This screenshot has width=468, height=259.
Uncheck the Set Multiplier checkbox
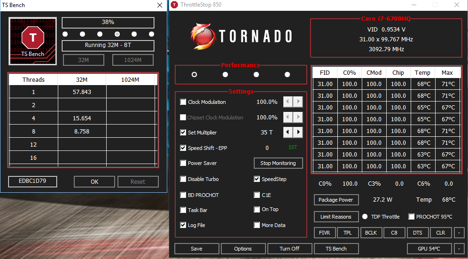point(183,133)
